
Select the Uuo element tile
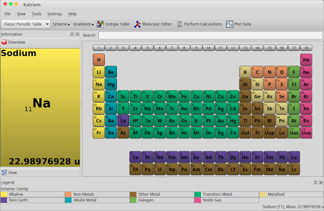306,133
